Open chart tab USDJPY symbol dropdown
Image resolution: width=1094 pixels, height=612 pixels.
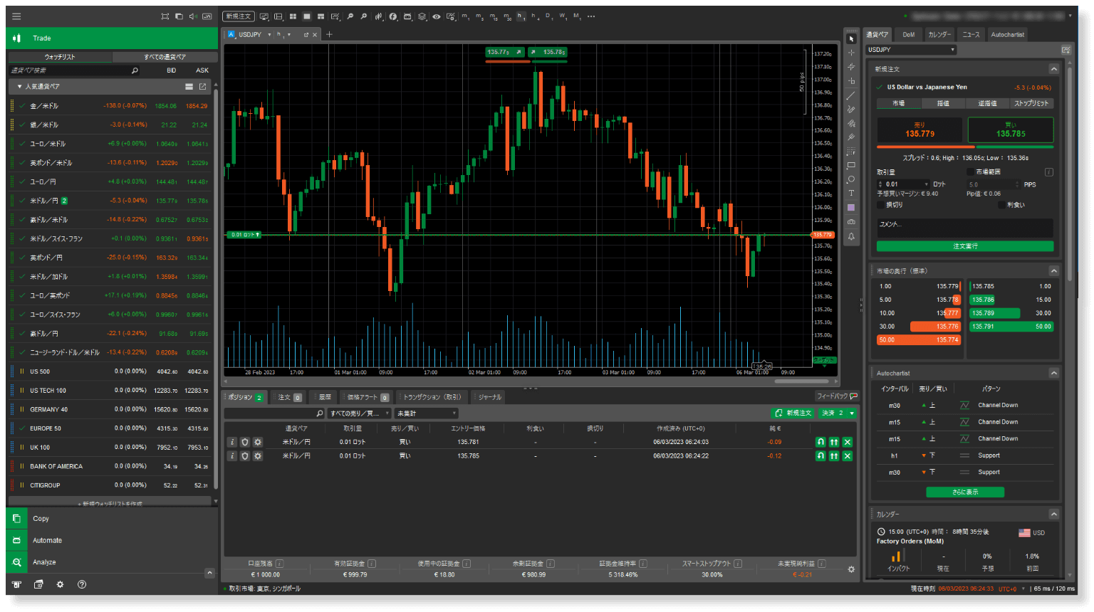pos(269,35)
